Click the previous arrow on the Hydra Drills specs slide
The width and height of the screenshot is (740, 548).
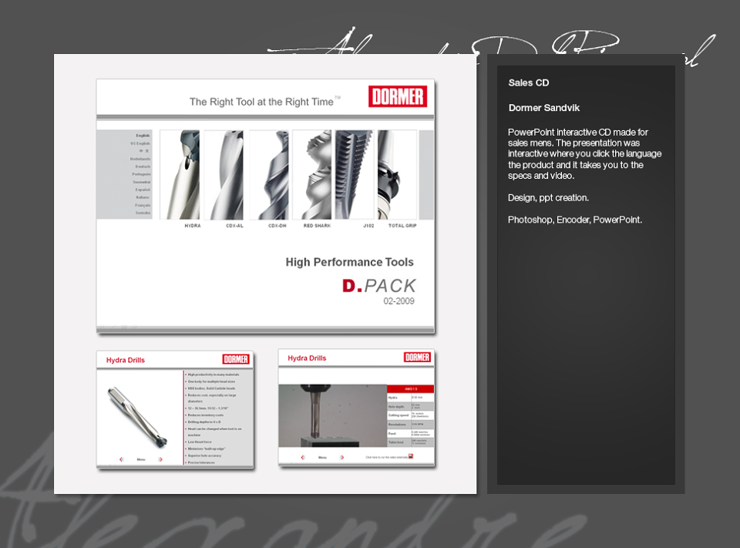(x=121, y=459)
